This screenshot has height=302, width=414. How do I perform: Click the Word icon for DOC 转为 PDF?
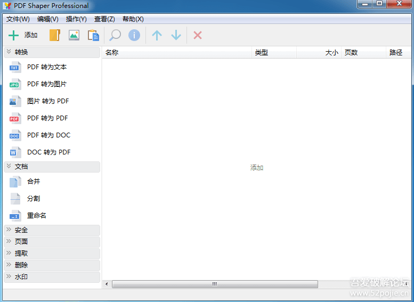[x=15, y=152]
